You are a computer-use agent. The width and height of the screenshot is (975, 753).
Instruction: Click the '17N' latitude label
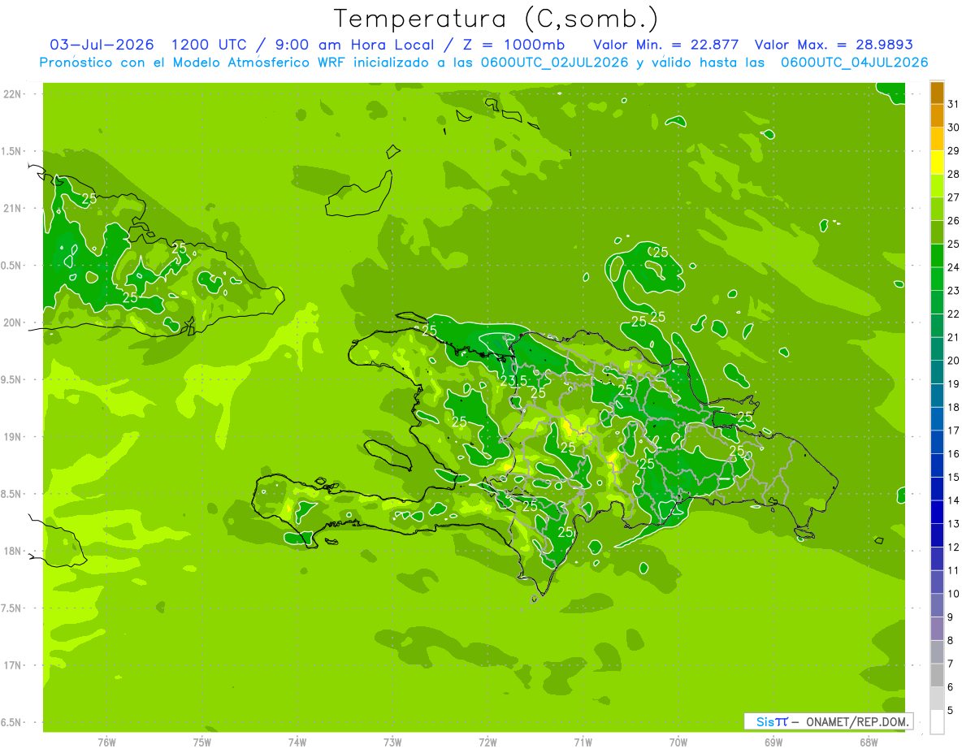(11, 665)
